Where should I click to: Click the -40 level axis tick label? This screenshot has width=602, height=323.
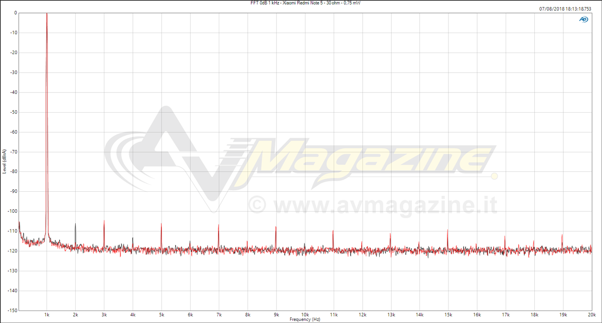click(14, 92)
